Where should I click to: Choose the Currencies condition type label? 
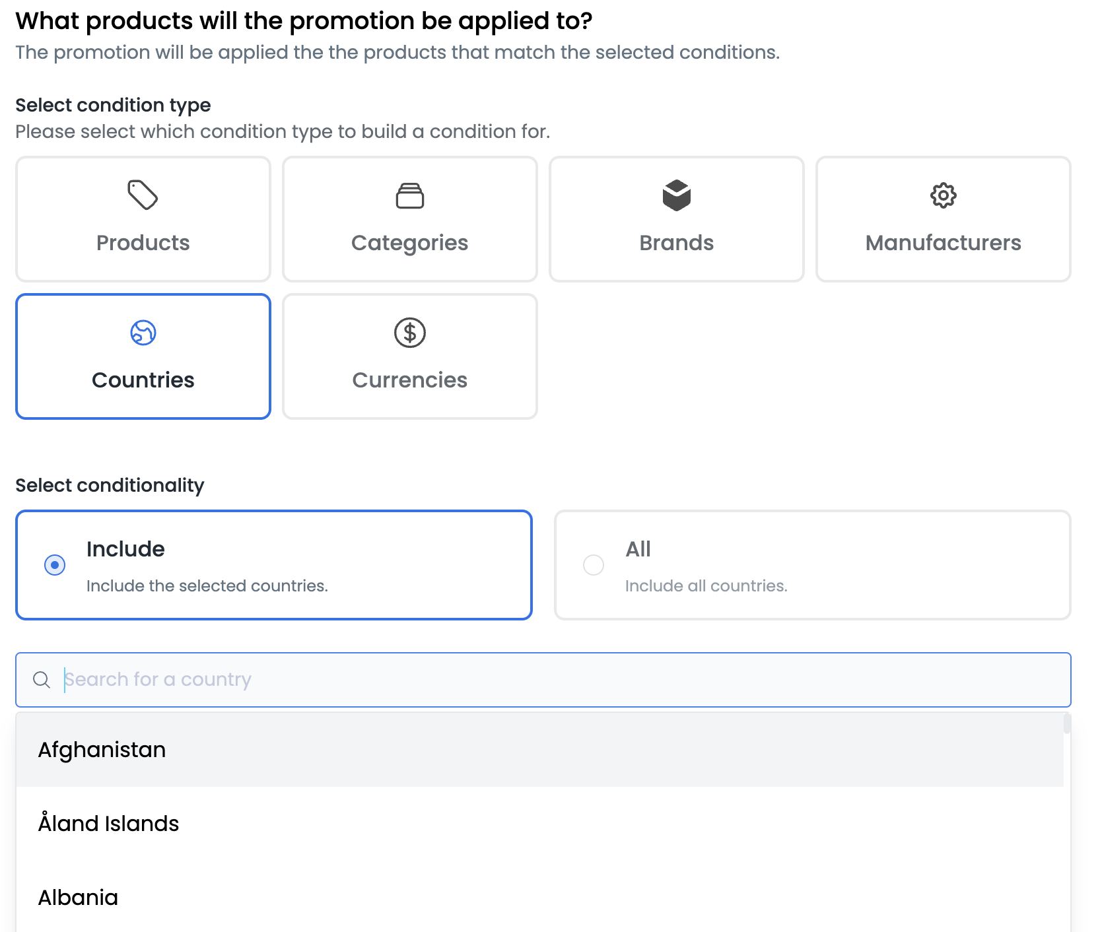pos(409,380)
